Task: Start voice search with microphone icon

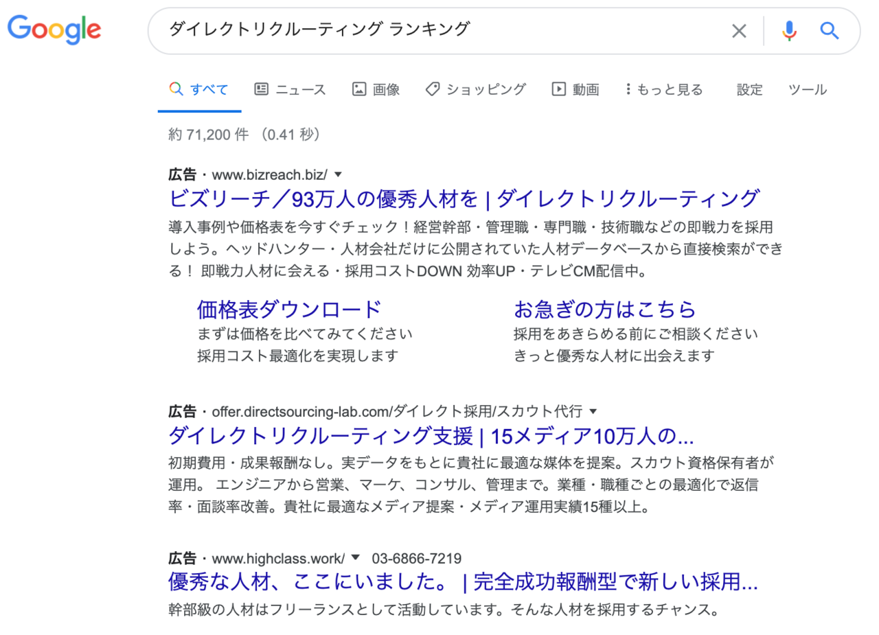Action: click(x=789, y=31)
